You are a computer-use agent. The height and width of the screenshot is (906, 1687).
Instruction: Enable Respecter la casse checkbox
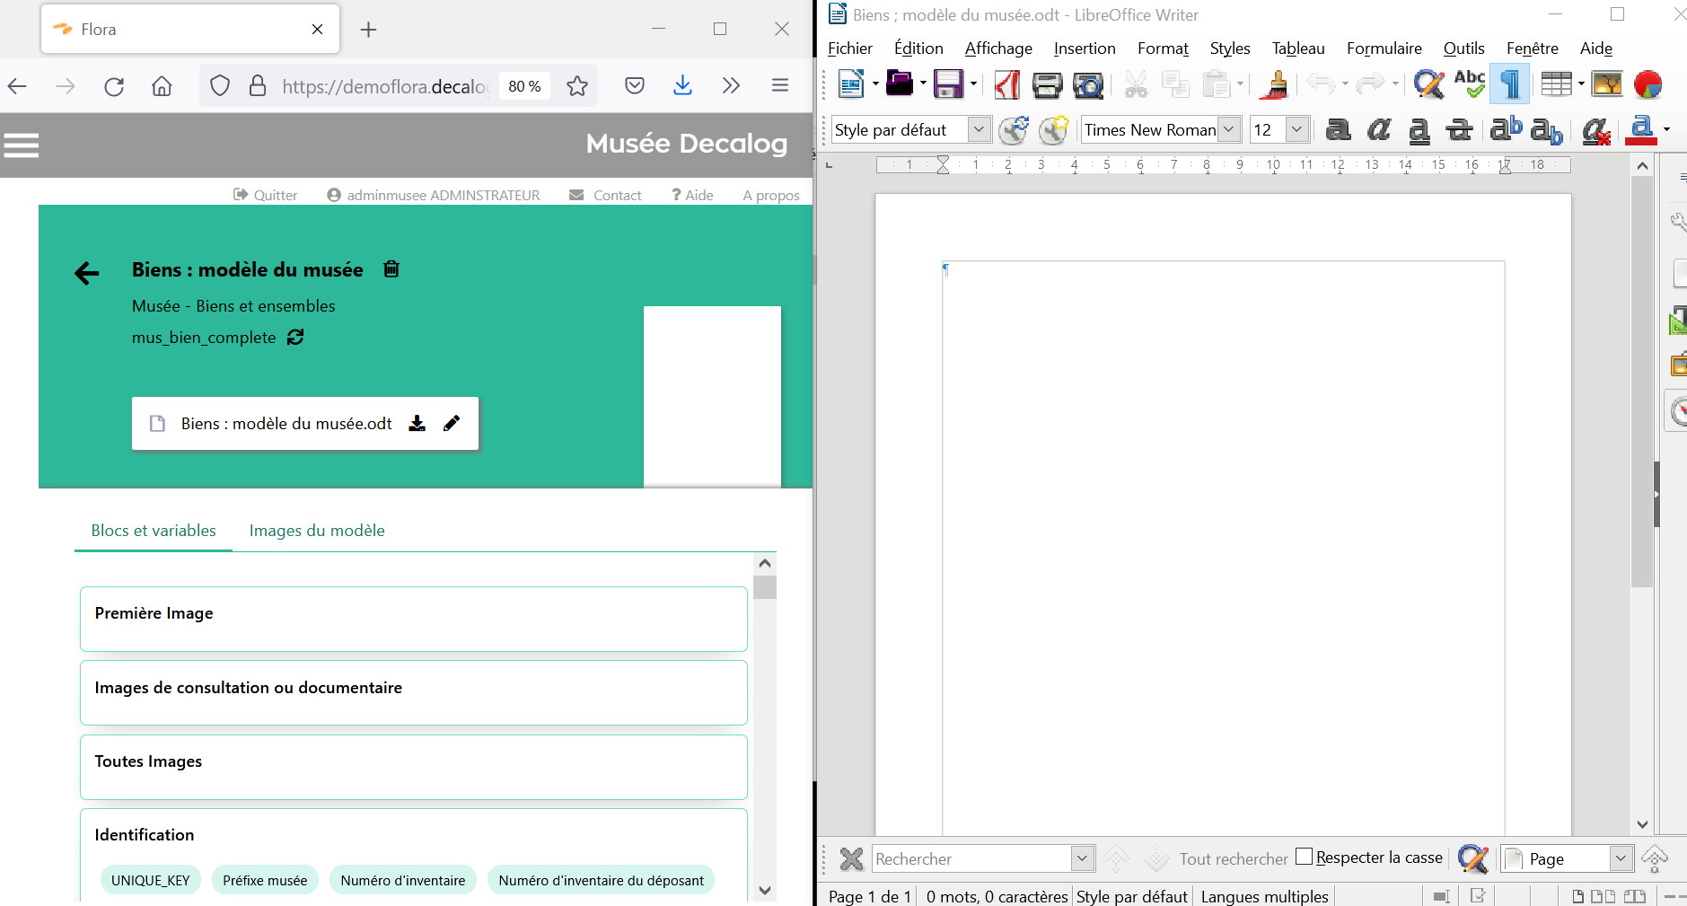click(1305, 857)
